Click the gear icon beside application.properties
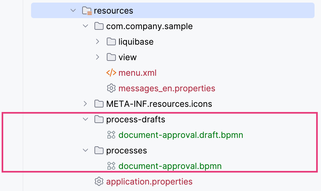The width and height of the screenshot is (321, 191). 99,181
